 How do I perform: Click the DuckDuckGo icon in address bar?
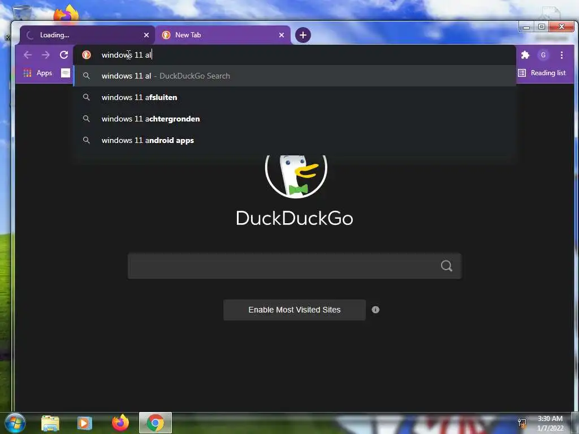tap(87, 55)
